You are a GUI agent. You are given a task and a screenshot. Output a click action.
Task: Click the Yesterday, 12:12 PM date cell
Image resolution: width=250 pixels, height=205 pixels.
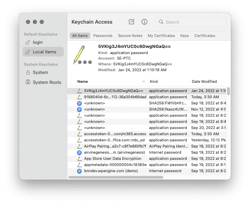point(208,140)
